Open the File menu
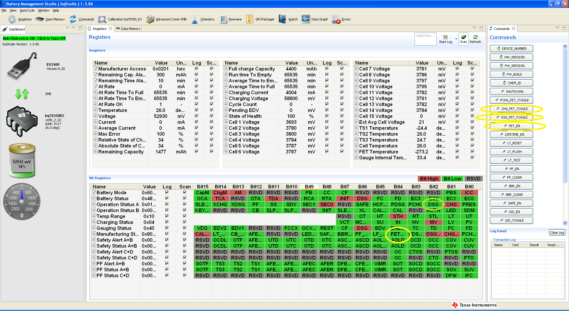The image size is (569, 311). pyautogui.click(x=4, y=10)
